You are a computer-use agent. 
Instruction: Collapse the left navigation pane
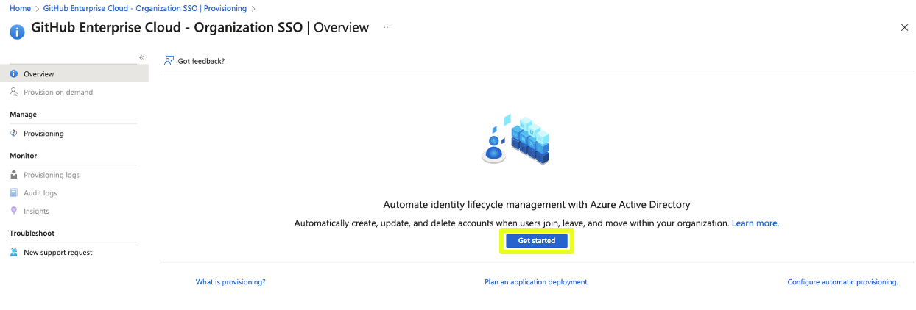point(141,57)
